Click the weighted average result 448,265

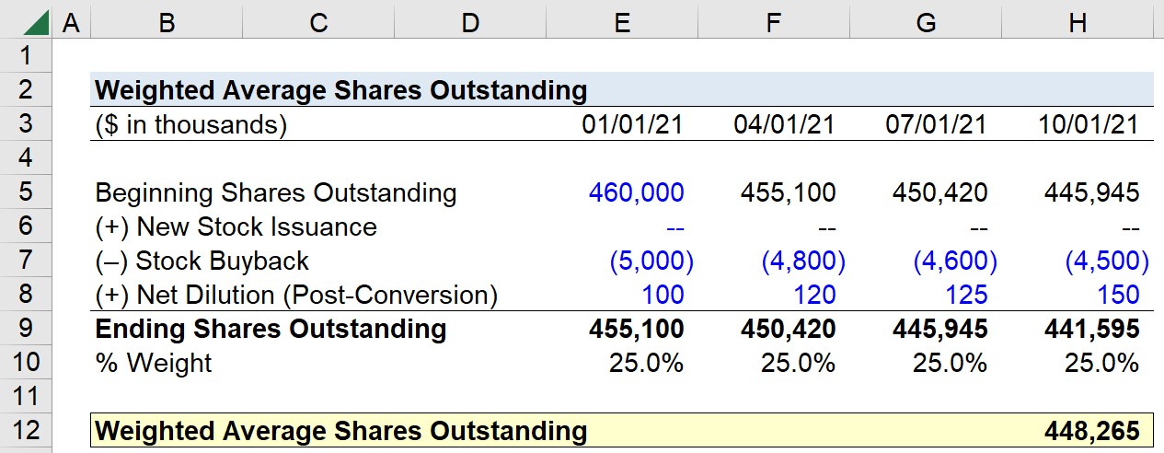click(1091, 431)
